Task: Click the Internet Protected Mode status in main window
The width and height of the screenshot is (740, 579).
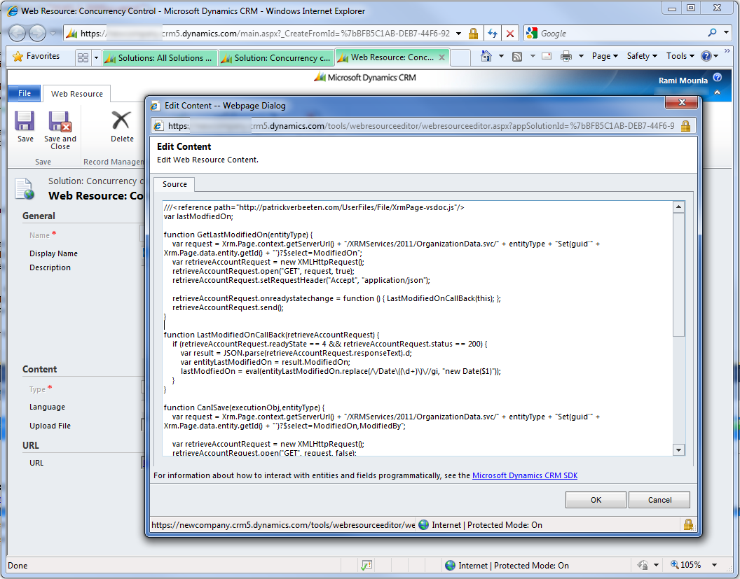Action: click(507, 565)
